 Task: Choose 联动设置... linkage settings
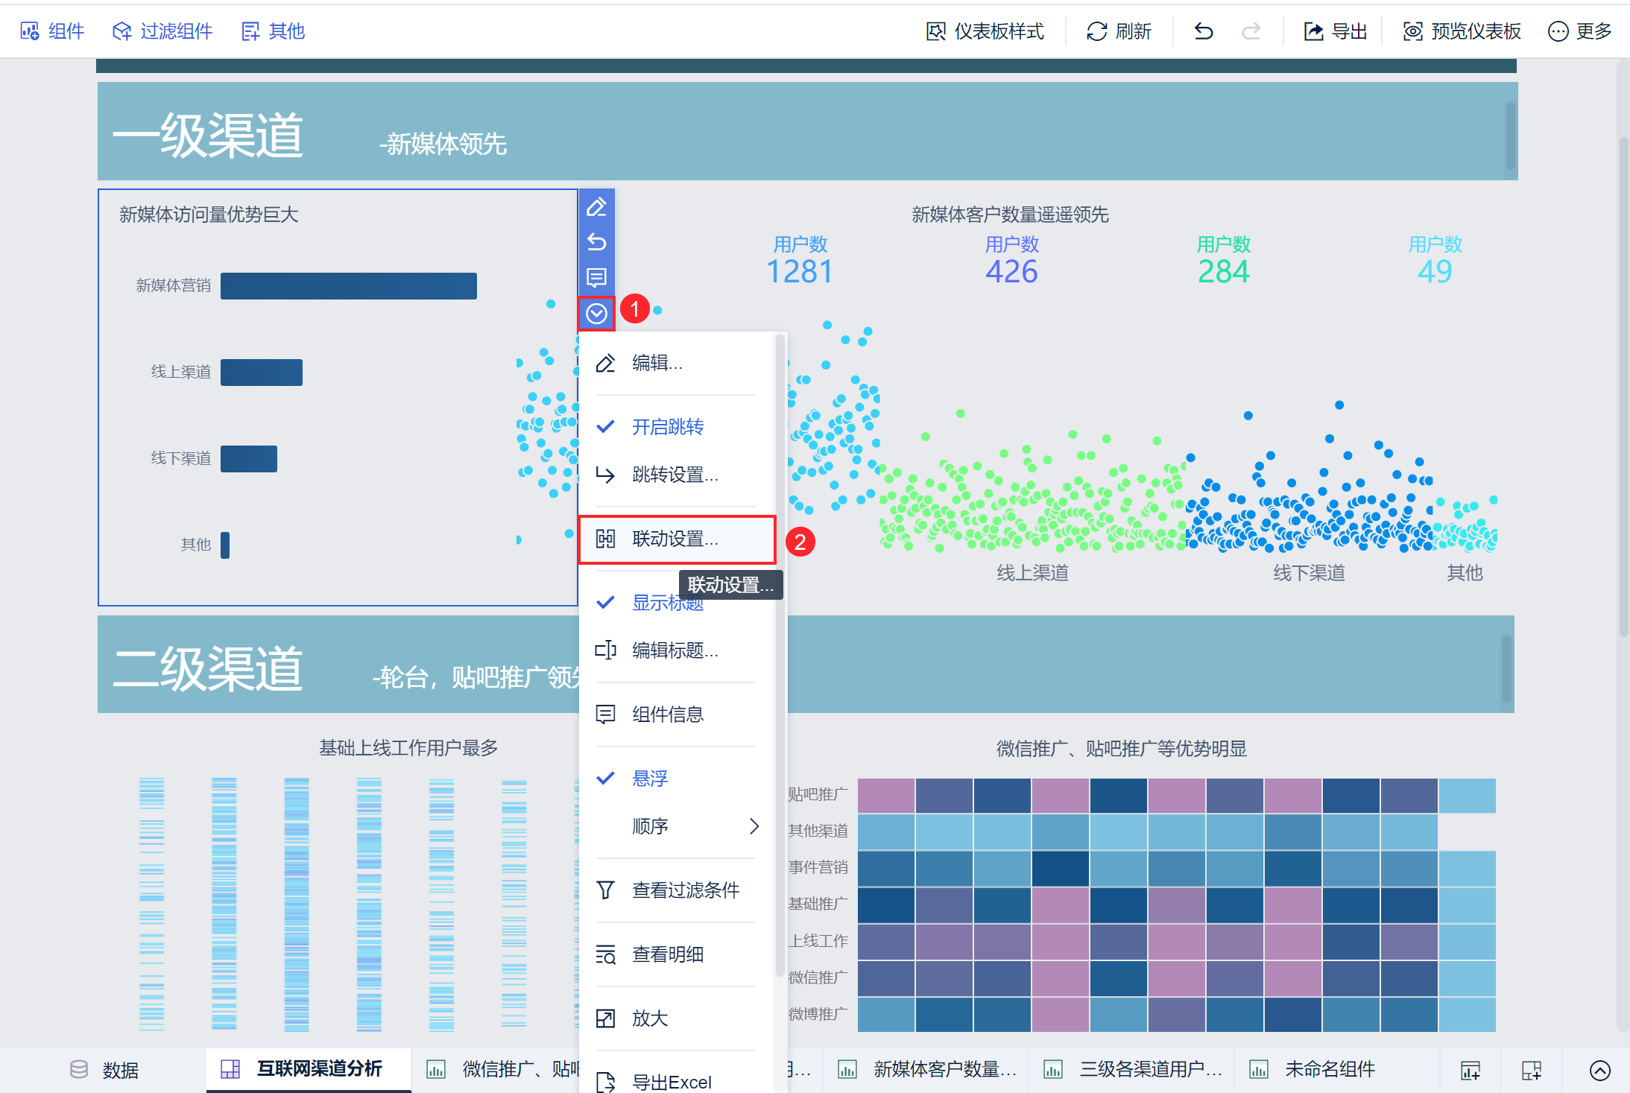coord(677,539)
